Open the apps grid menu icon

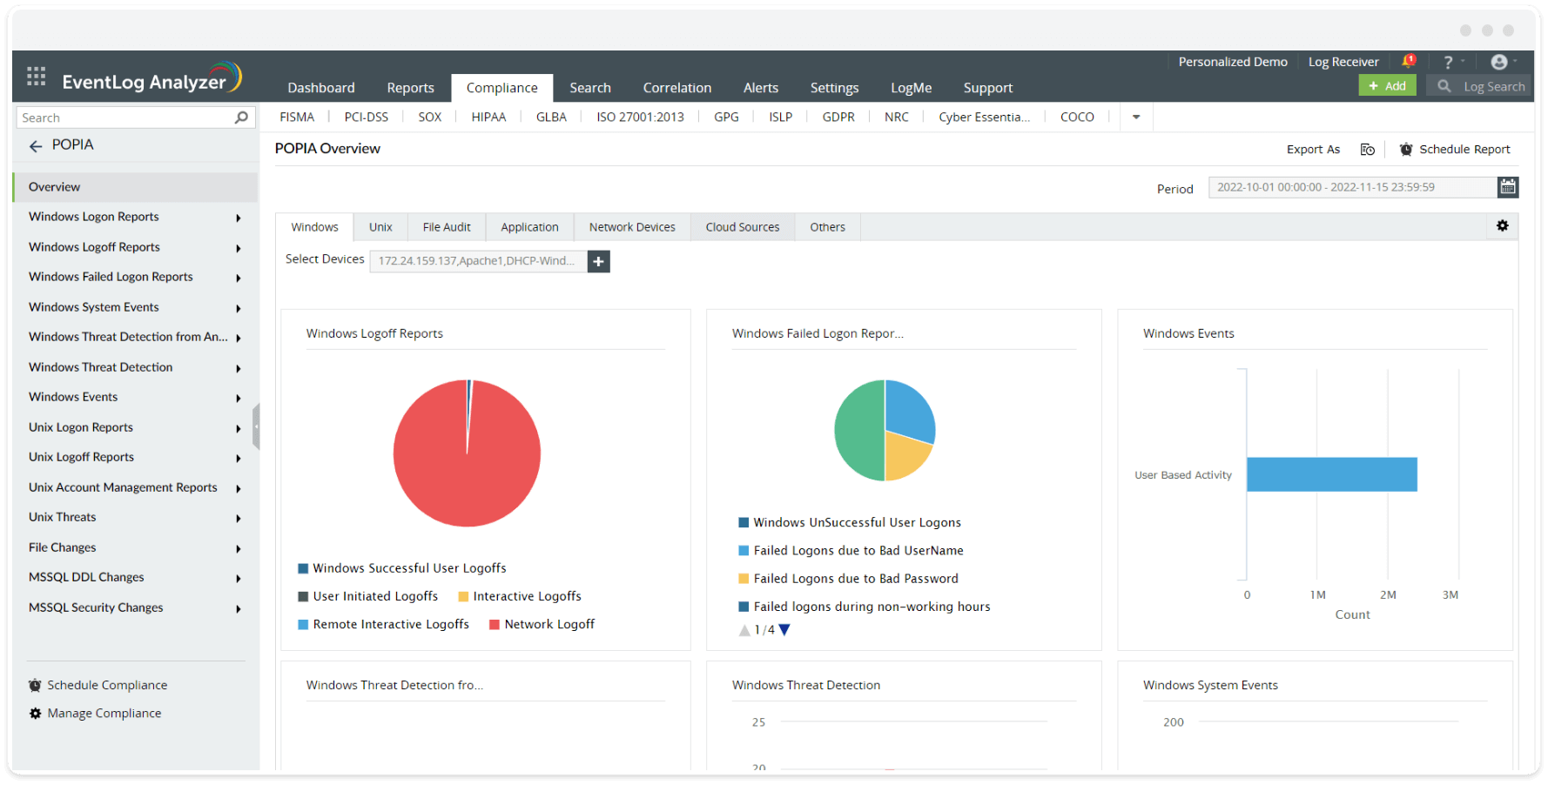(37, 77)
